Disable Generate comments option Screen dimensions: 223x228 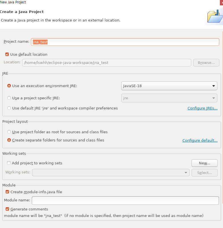click(7, 209)
